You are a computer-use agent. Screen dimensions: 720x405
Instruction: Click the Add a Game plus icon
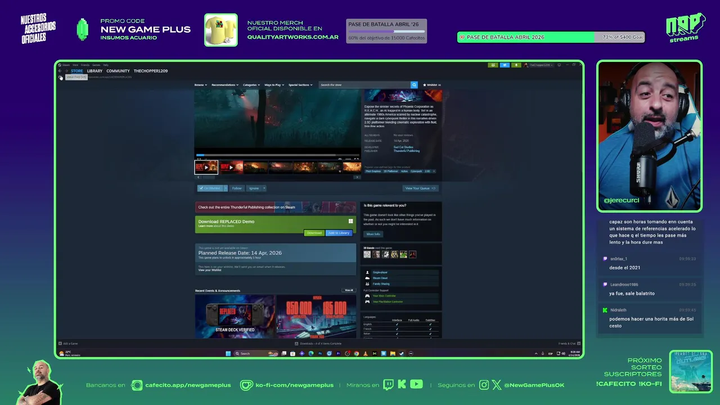(60, 343)
